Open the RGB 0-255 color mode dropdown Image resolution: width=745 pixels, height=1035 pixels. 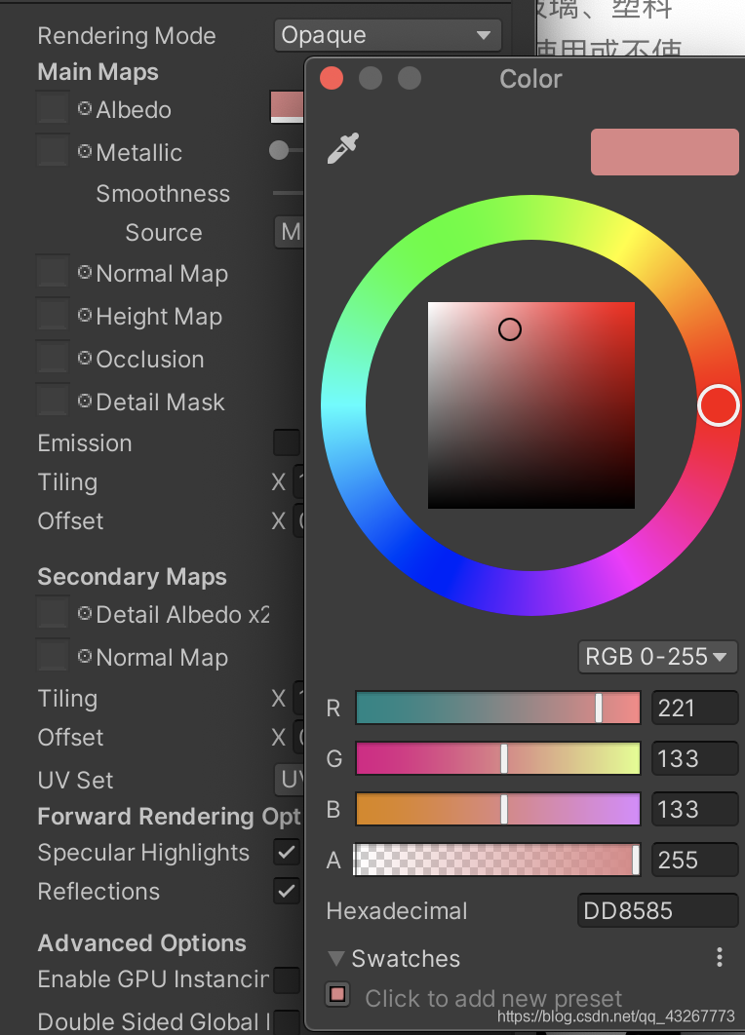tap(658, 657)
